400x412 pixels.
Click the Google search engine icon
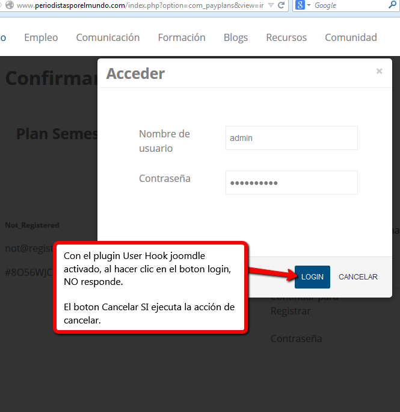click(x=300, y=5)
